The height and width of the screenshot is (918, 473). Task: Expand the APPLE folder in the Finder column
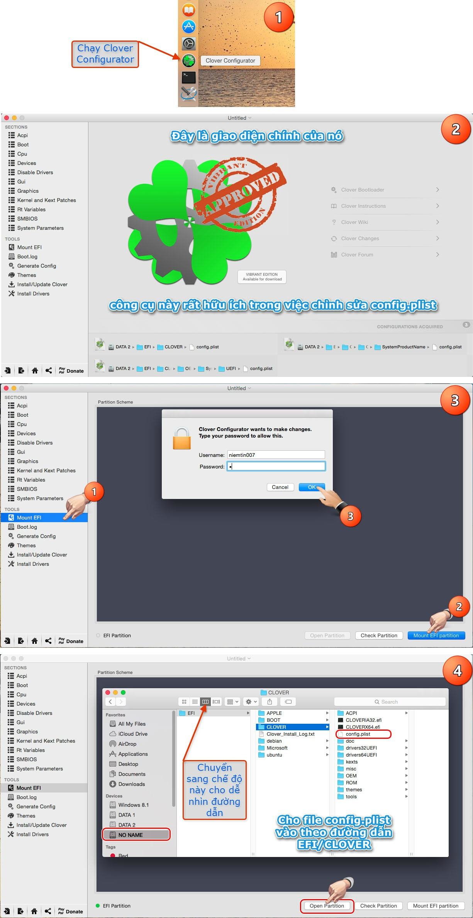click(x=327, y=713)
